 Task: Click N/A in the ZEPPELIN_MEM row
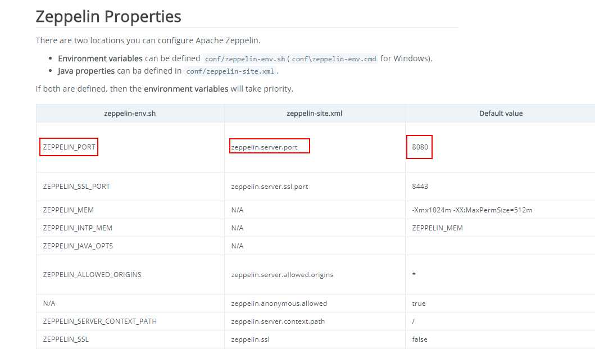pos(237,210)
